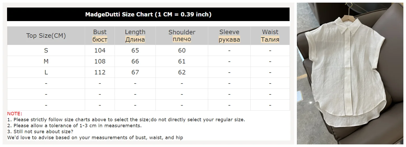The width and height of the screenshot is (406, 147).
Task: Click the 'Still not sure about size?' text
Action: coord(40,132)
